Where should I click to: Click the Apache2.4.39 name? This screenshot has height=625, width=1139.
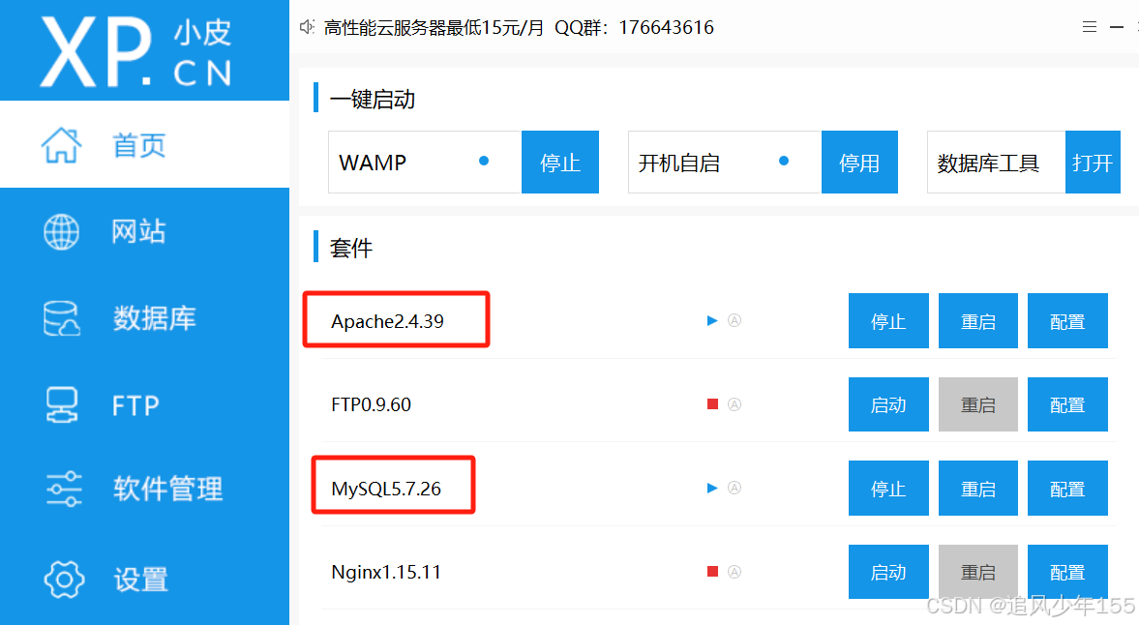387,321
